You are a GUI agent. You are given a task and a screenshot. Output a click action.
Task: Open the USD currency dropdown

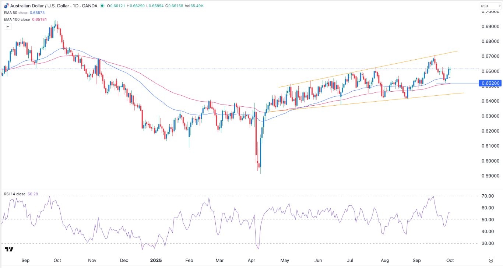pyautogui.click(x=490, y=6)
